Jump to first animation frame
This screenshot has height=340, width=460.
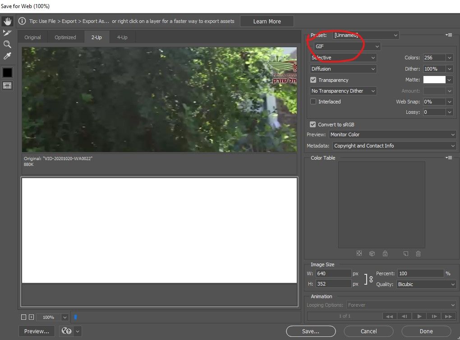click(390, 316)
